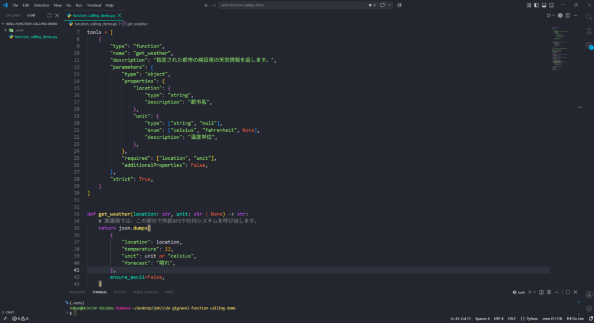Open Extensions view with the update badge
Screen dimensions: 594x323
(x=589, y=45)
